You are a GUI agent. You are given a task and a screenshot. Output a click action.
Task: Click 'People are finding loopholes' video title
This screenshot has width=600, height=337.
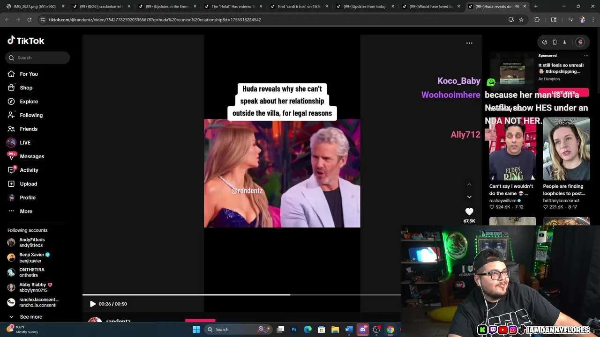click(x=565, y=190)
